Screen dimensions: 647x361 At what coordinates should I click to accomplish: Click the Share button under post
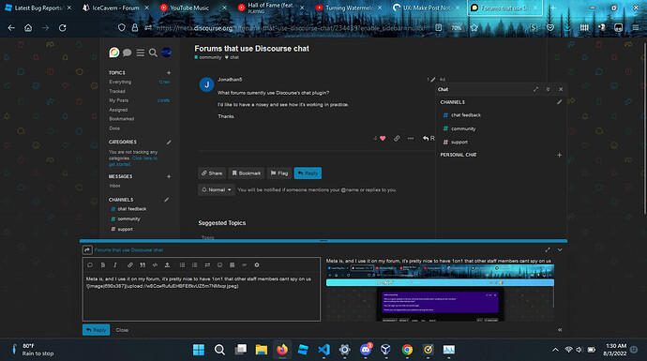(212, 173)
